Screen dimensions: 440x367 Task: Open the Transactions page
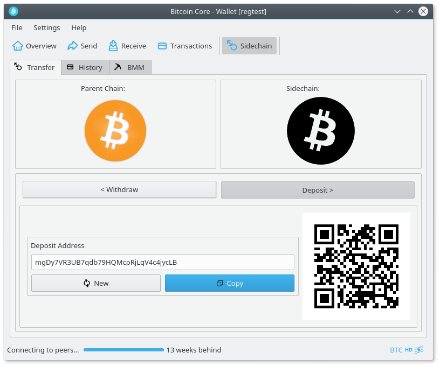(x=184, y=46)
